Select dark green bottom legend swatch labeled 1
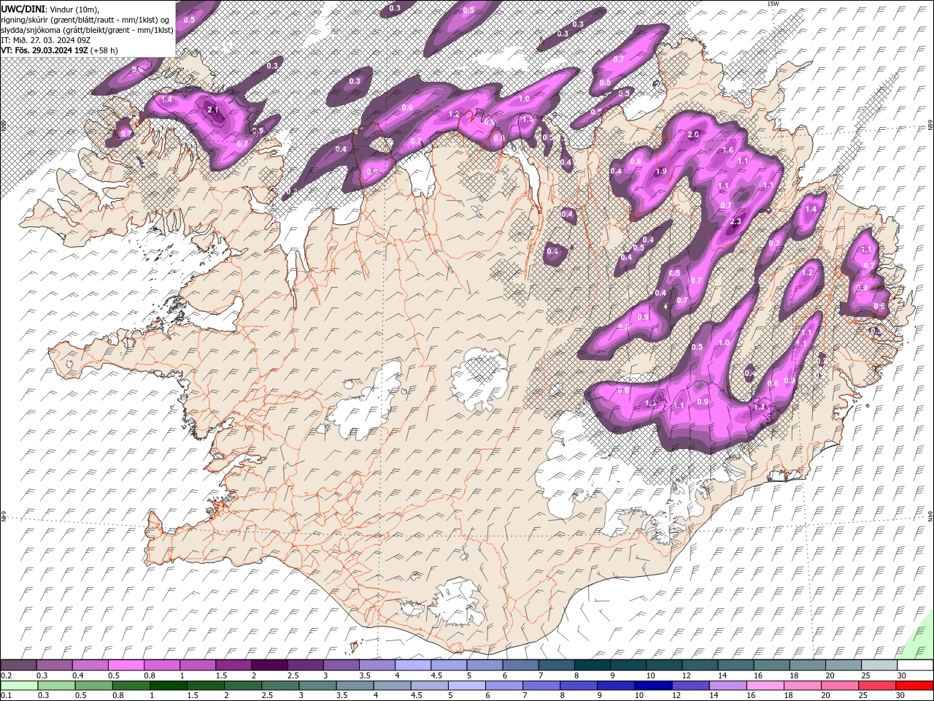Image resolution: width=934 pixels, height=701 pixels. point(168,686)
